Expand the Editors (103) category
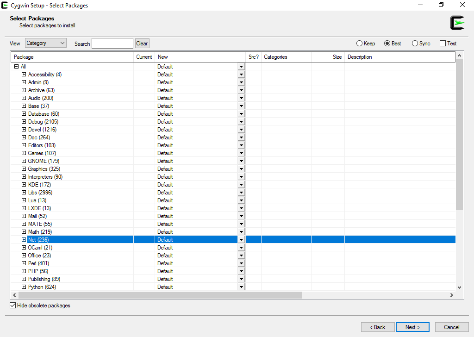The width and height of the screenshot is (474, 337). [24, 145]
